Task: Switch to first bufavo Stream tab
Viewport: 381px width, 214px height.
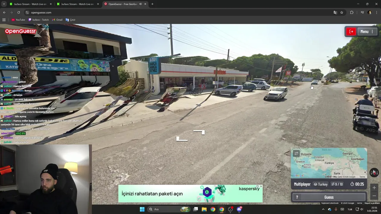Action: tap(30, 4)
